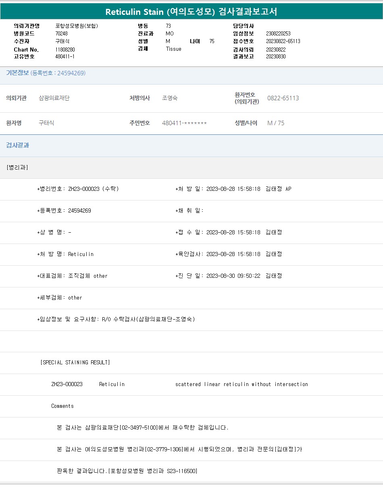This screenshot has height=502, width=383.
Task: Click the hospital code value 70248
Action: (x=61, y=33)
